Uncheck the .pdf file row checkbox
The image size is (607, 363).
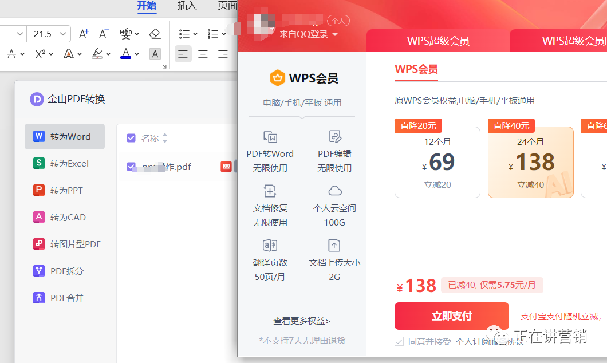click(131, 167)
